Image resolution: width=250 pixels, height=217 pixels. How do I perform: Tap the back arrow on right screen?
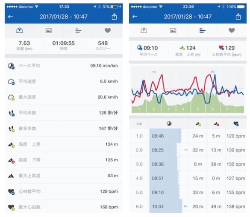(x=135, y=17)
